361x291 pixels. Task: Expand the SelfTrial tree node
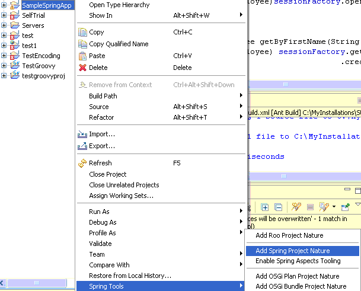(x=4, y=15)
